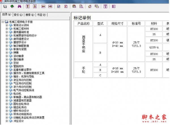170x125 pixels.
Task: Expand the 机械零部件结构设计 node
Action: click(7, 35)
